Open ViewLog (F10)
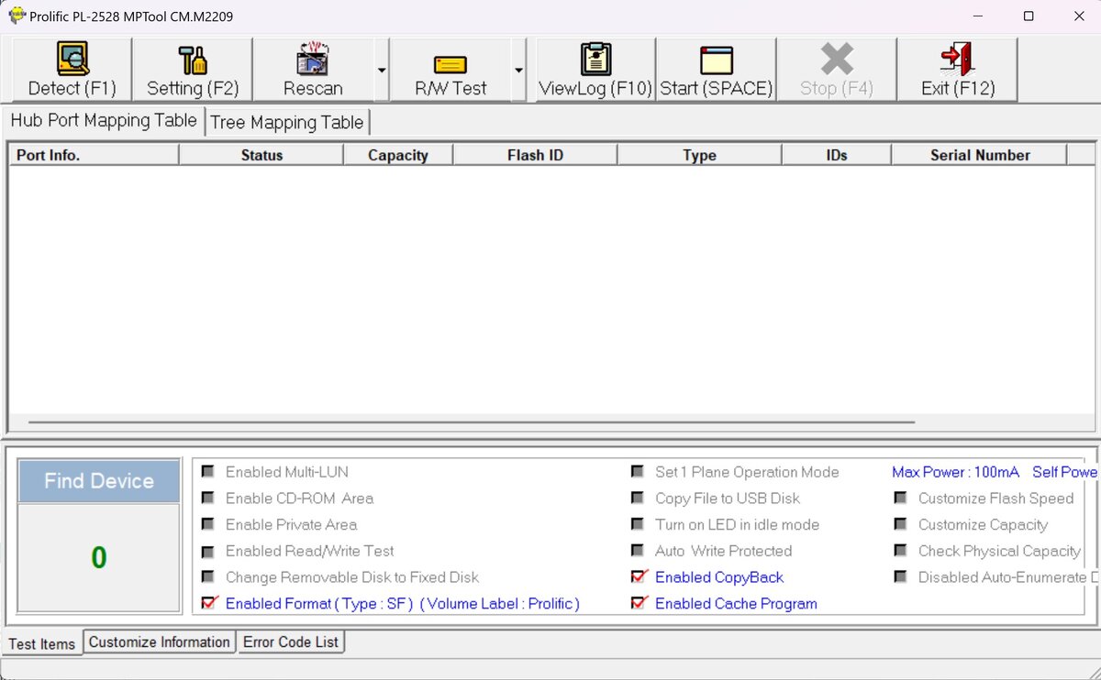The height and width of the screenshot is (680, 1101). 595,70
